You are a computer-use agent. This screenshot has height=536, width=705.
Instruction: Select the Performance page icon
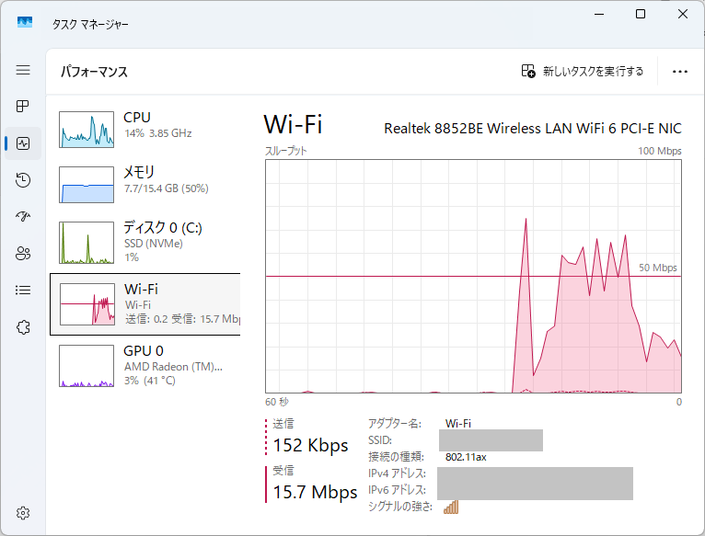pyautogui.click(x=23, y=143)
